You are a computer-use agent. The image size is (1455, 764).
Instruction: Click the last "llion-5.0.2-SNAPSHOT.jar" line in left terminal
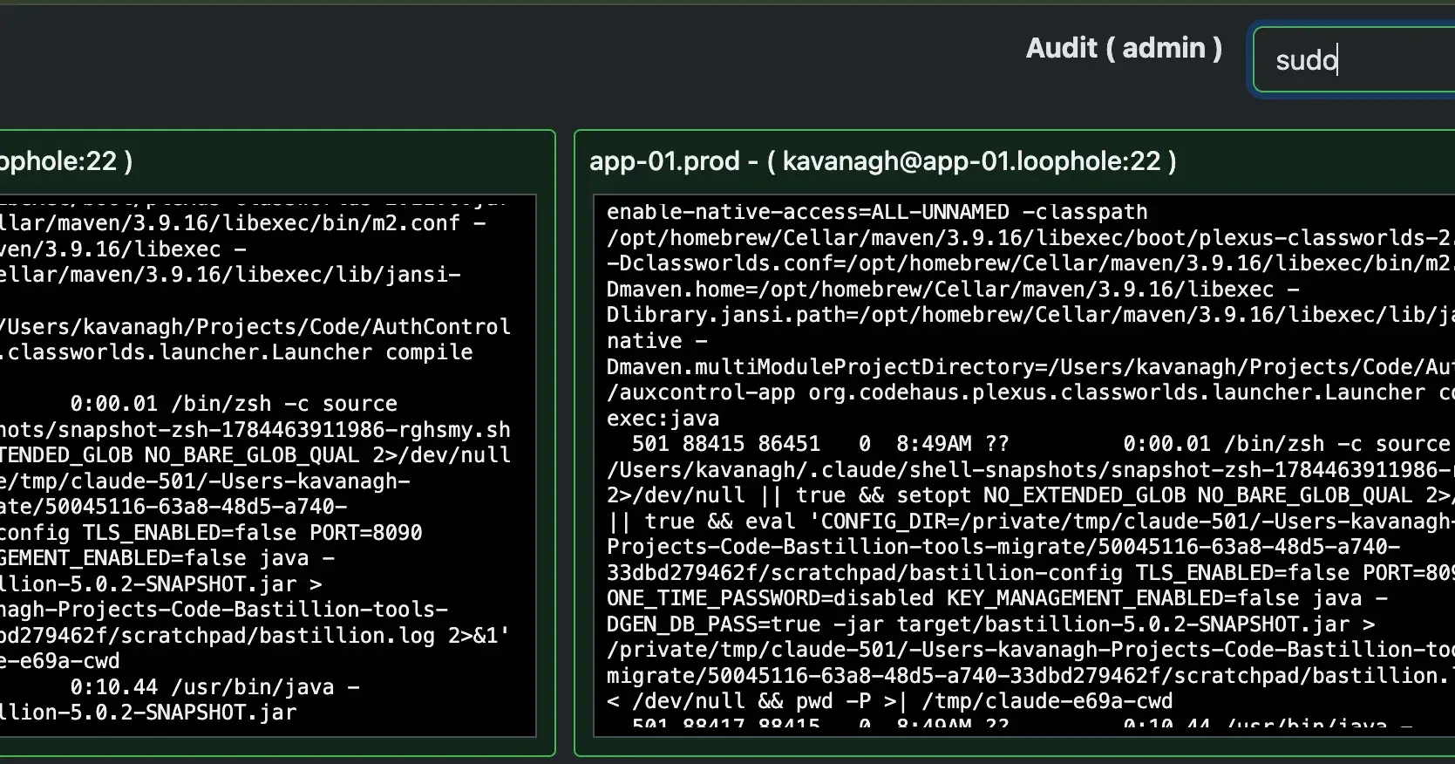click(148, 713)
